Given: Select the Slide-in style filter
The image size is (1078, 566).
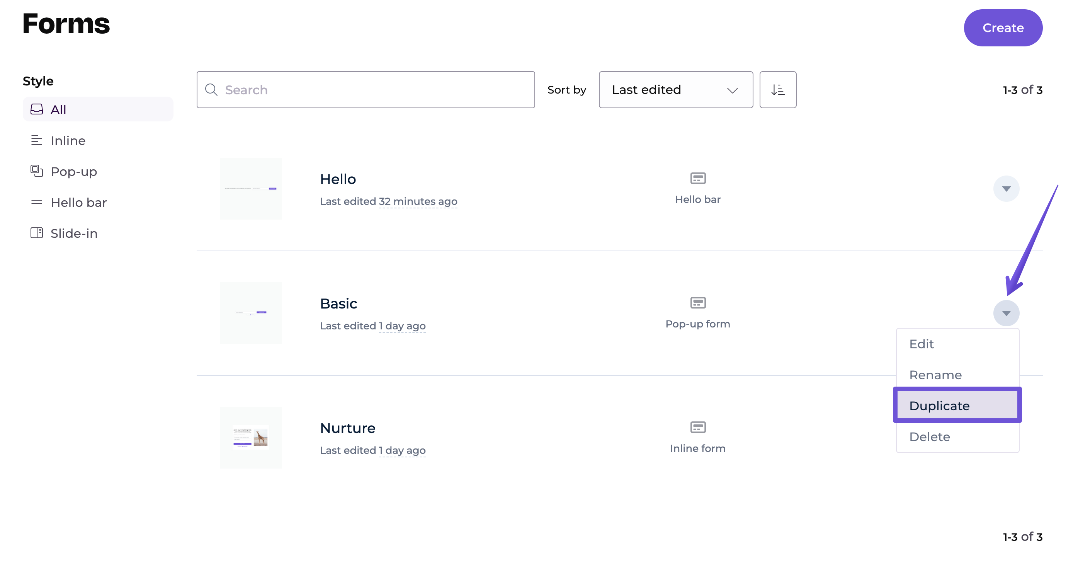Looking at the screenshot, I should 74,233.
